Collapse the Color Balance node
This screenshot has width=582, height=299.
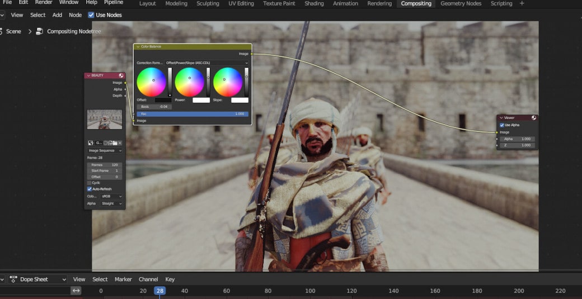point(138,46)
